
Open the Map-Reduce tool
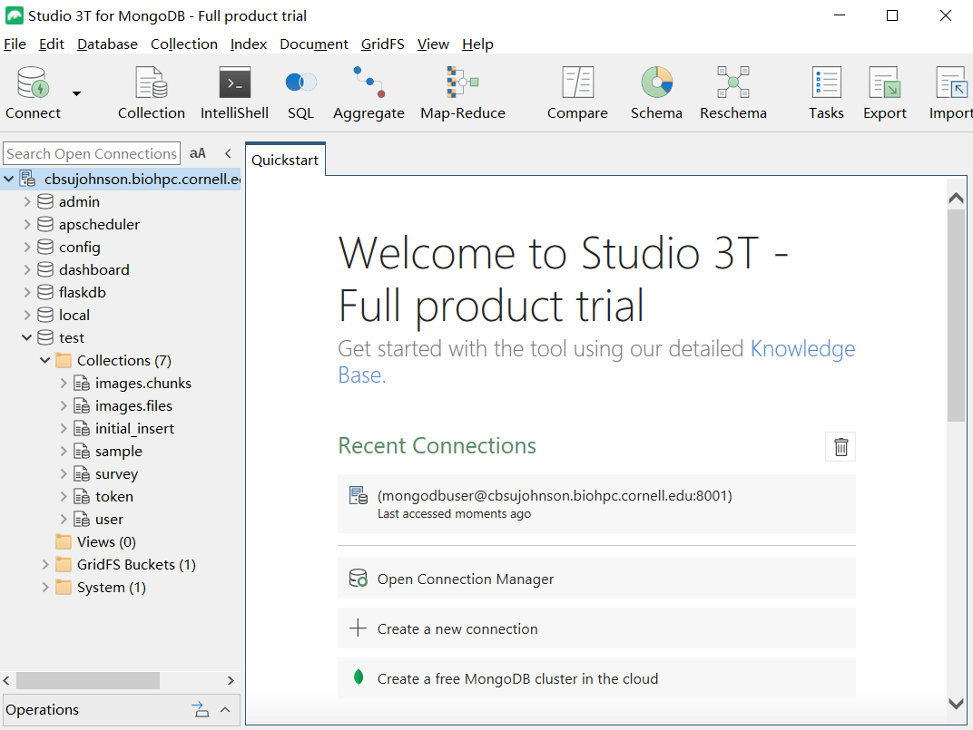point(463,93)
